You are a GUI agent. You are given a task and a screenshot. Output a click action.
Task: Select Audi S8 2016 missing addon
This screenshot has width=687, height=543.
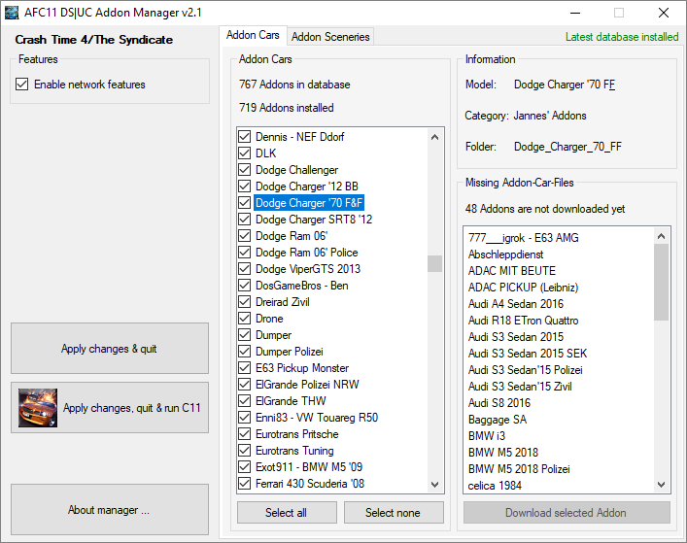pos(499,402)
